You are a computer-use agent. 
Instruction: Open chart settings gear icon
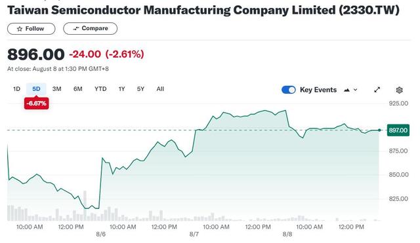click(399, 90)
